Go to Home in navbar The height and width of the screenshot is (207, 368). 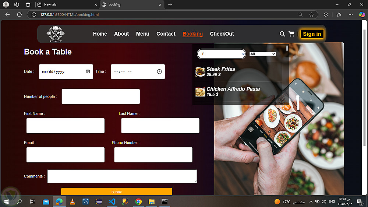coord(100,34)
